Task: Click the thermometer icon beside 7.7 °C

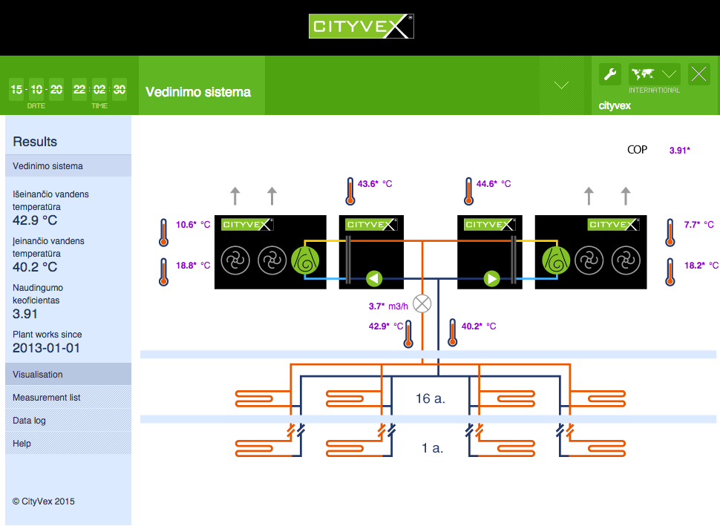Action: (670, 232)
